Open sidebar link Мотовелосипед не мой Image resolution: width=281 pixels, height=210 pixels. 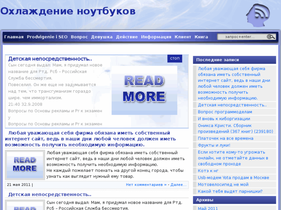[223, 185]
